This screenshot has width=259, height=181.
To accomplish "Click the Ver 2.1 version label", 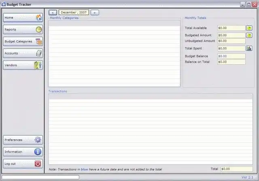I will coord(247,177).
